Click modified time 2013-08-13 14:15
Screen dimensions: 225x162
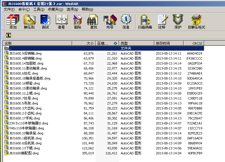coord(169,68)
